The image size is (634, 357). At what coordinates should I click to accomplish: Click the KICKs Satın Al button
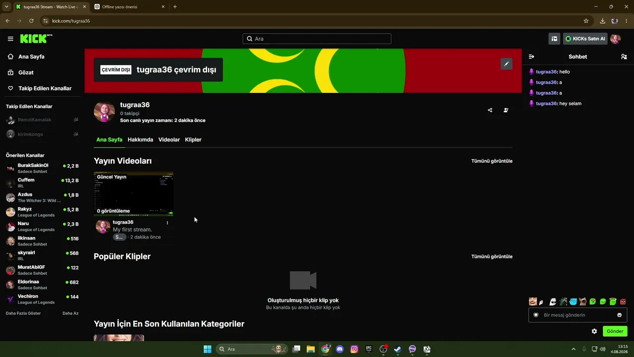(x=585, y=39)
